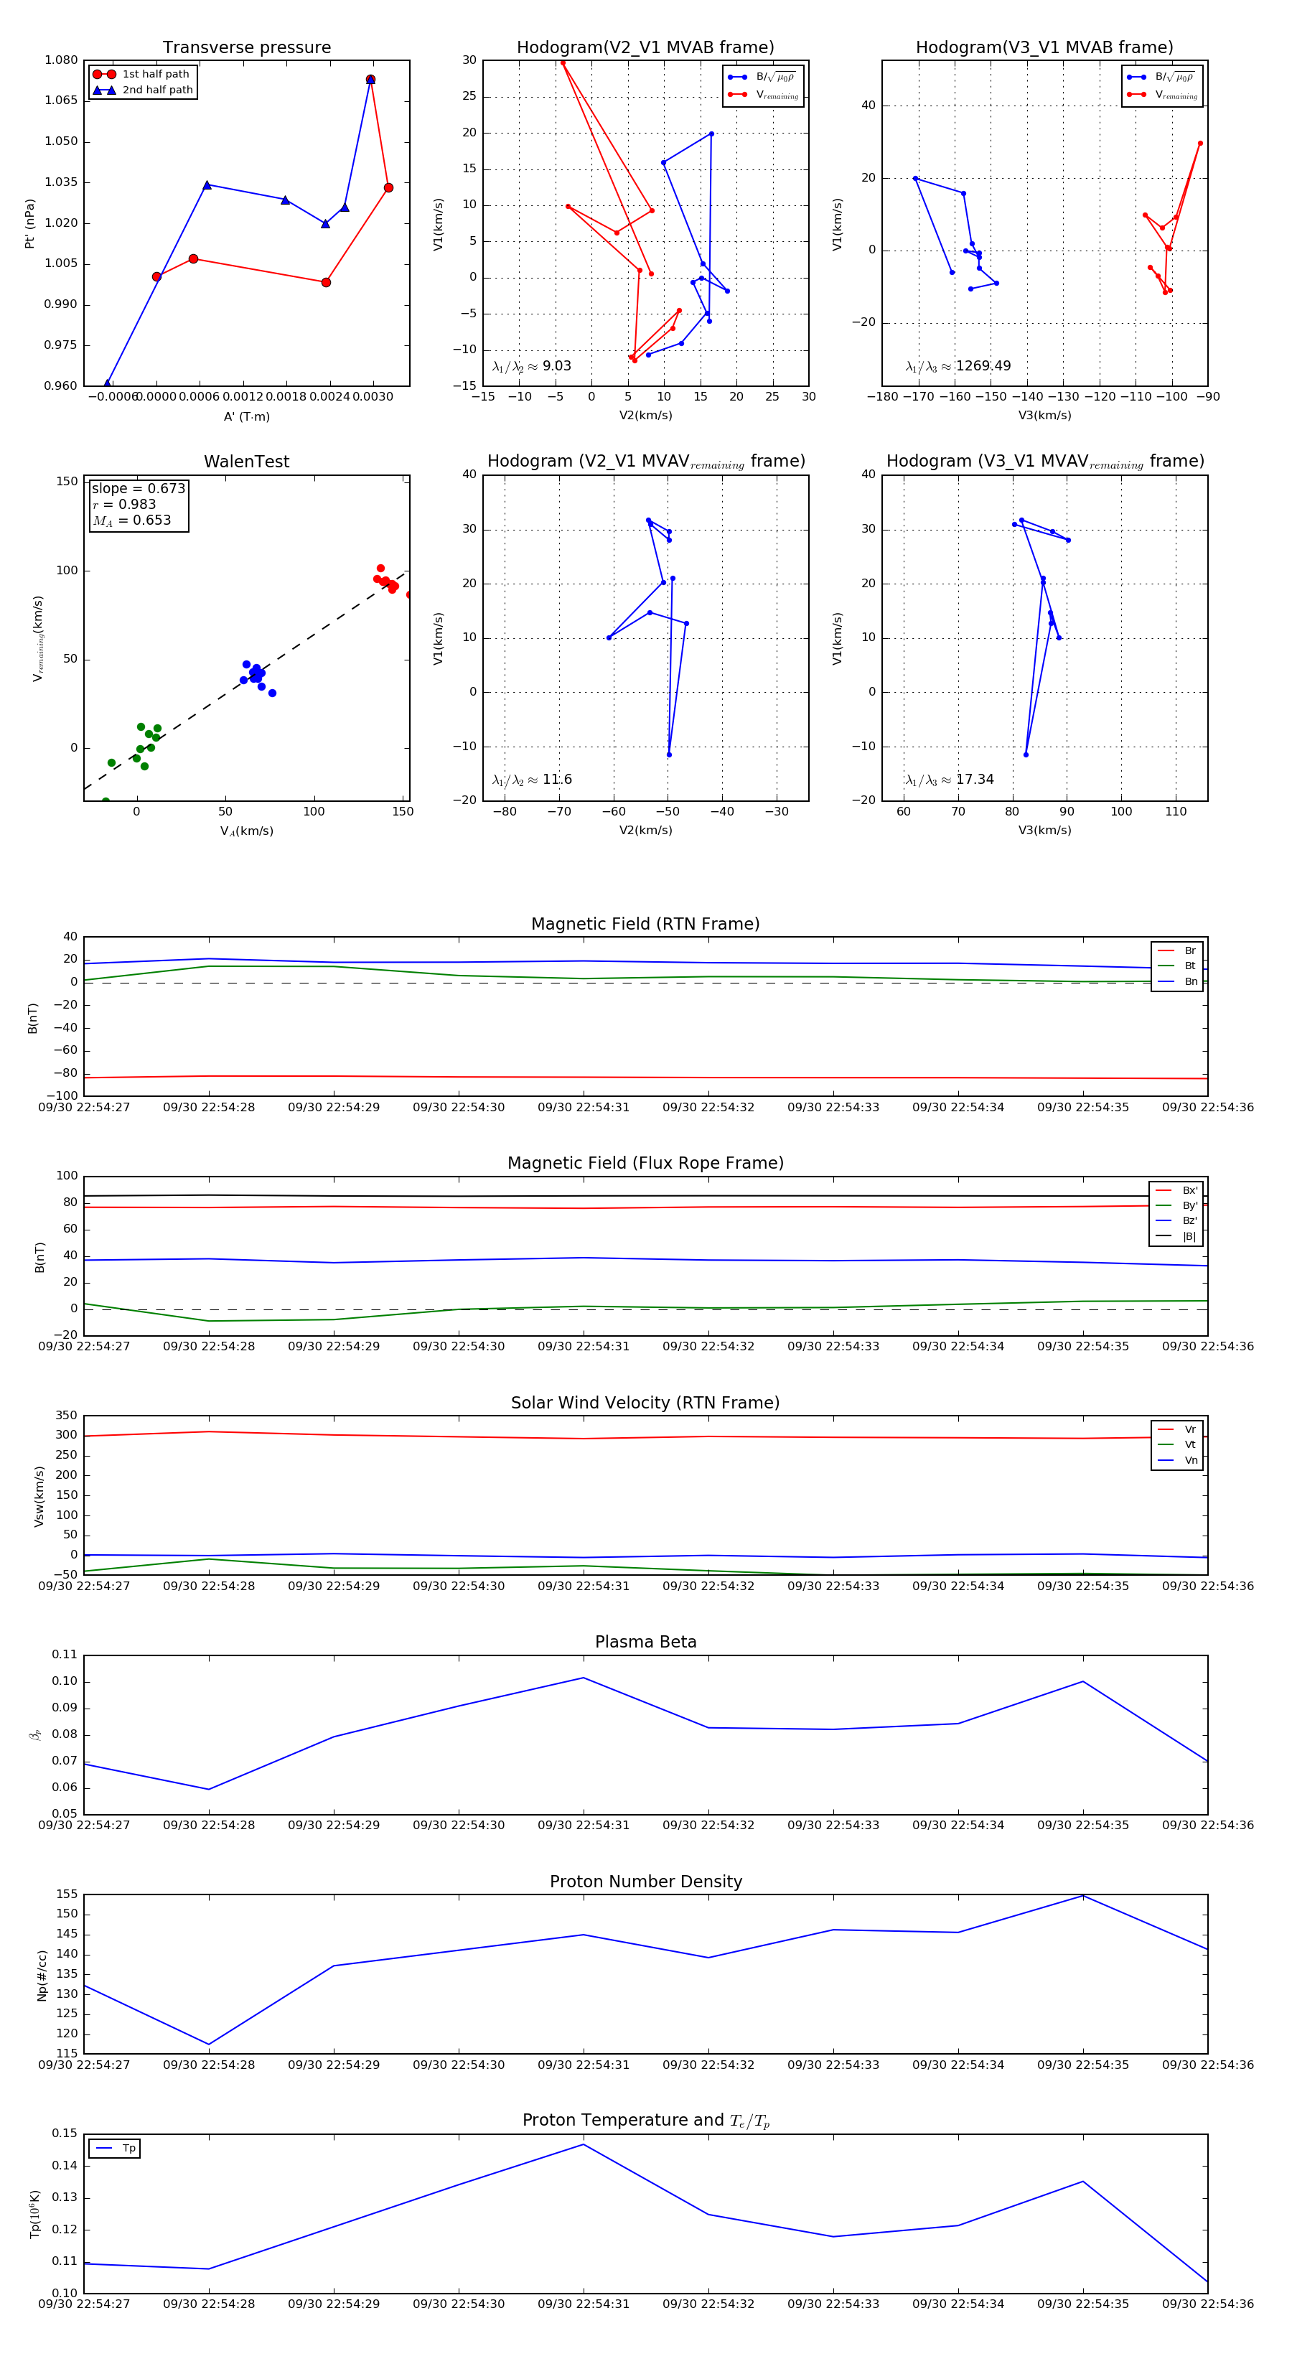Click the 'Vn' legend entry
The height and width of the screenshot is (2369, 1292).
click(1177, 1460)
